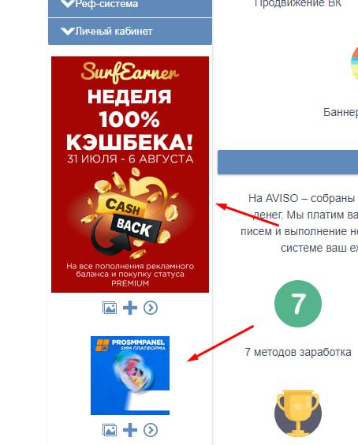Click image icon under SurfEarner banner

110,308
